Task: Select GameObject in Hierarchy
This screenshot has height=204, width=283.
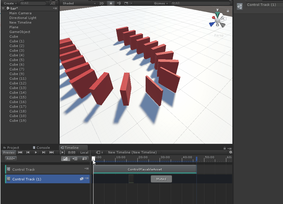Action: coord(20,32)
